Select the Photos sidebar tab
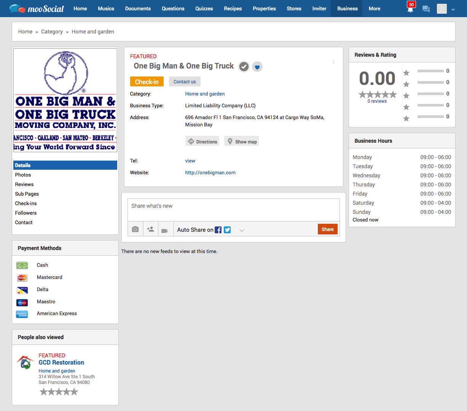467x411 pixels. click(65, 175)
